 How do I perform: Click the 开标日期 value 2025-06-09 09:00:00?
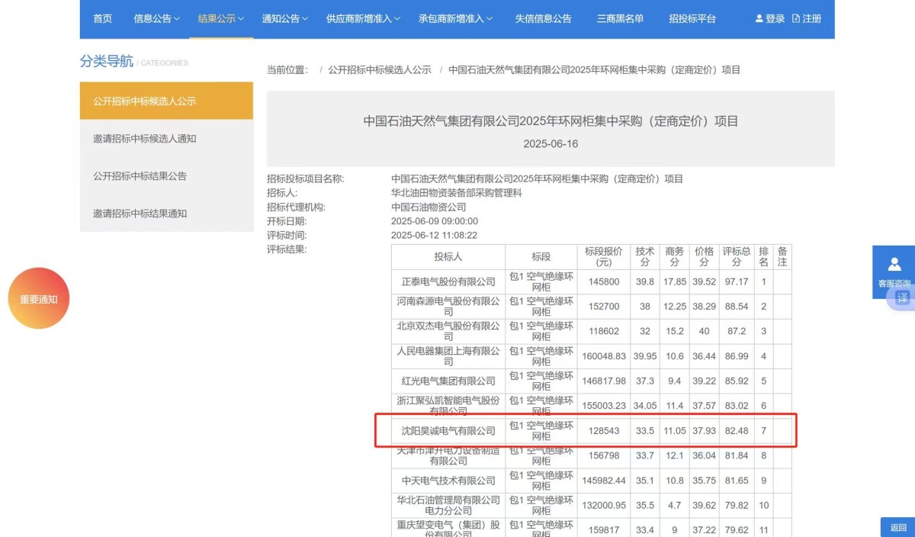point(434,221)
